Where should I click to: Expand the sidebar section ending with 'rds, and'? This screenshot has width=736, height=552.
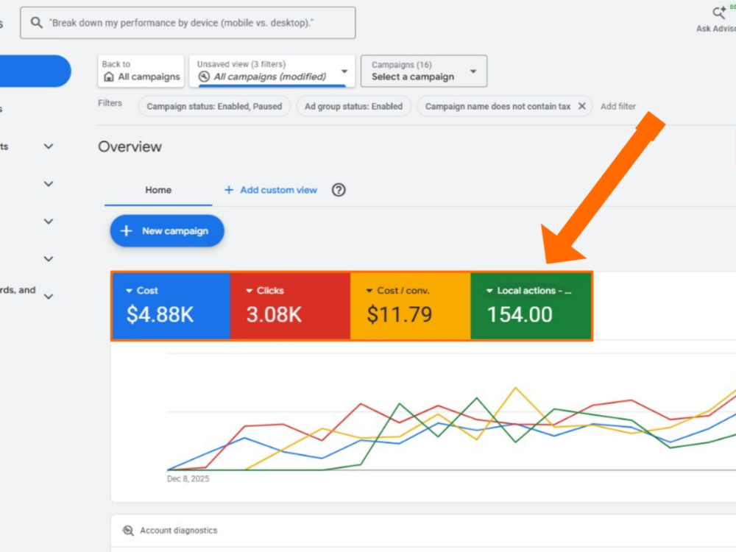coord(49,296)
